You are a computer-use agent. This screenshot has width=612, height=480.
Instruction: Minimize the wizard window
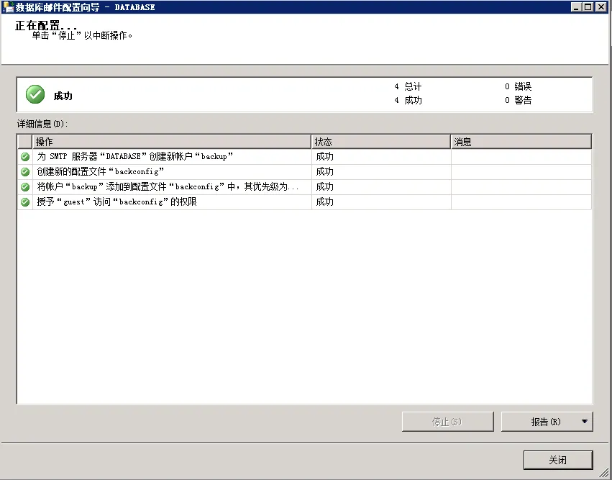[576, 6]
